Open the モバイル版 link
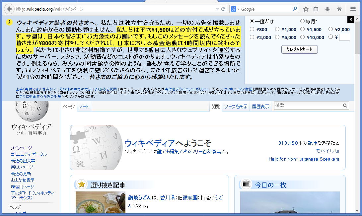This screenshot has width=362, height=216. pyautogui.click(x=327, y=151)
